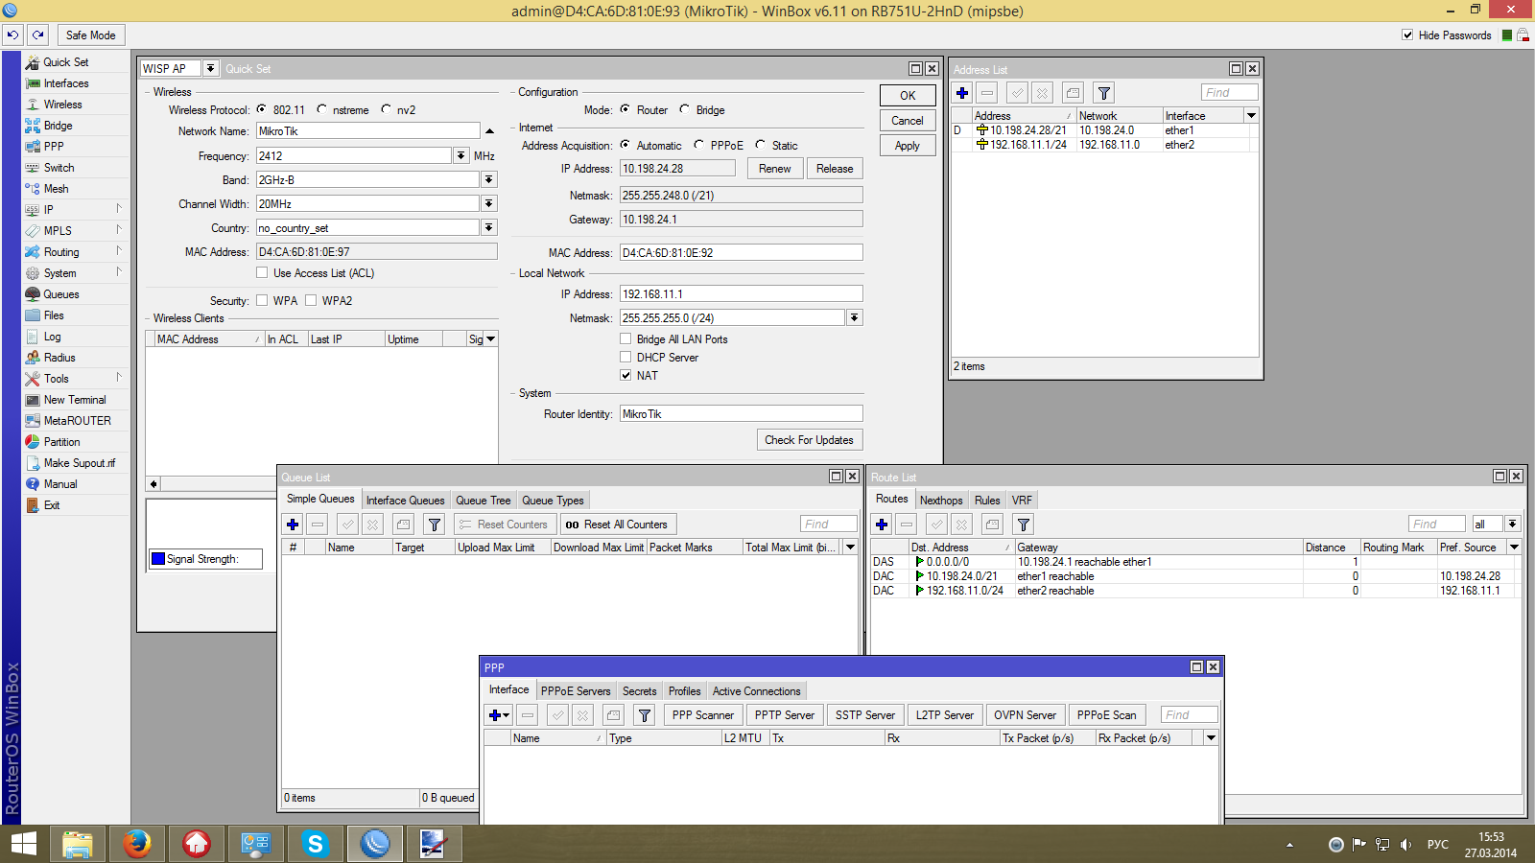Enable the DHCP Server checkbox
The height and width of the screenshot is (863, 1535).
point(626,358)
